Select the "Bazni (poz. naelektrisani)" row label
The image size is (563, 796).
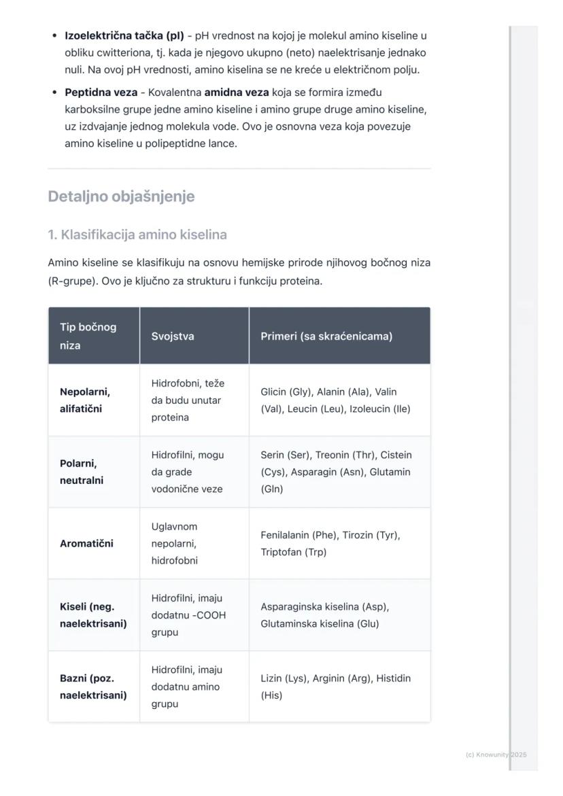(93, 687)
